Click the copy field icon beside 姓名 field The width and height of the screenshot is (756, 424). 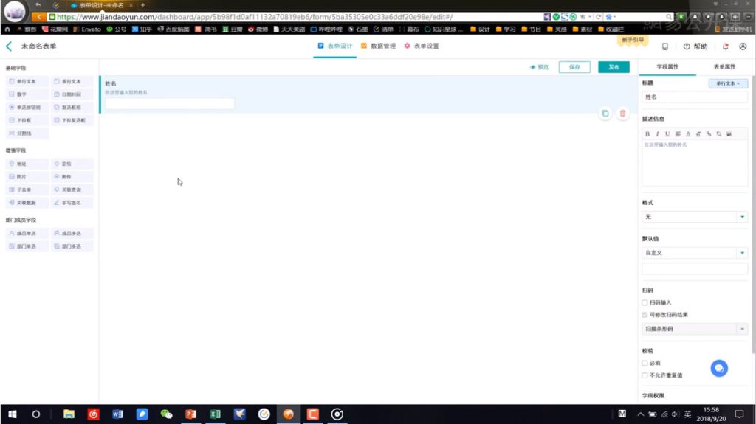[605, 114]
